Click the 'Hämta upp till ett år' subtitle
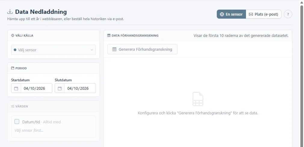The height and width of the screenshot is (147, 304). pyautogui.click(x=66, y=19)
